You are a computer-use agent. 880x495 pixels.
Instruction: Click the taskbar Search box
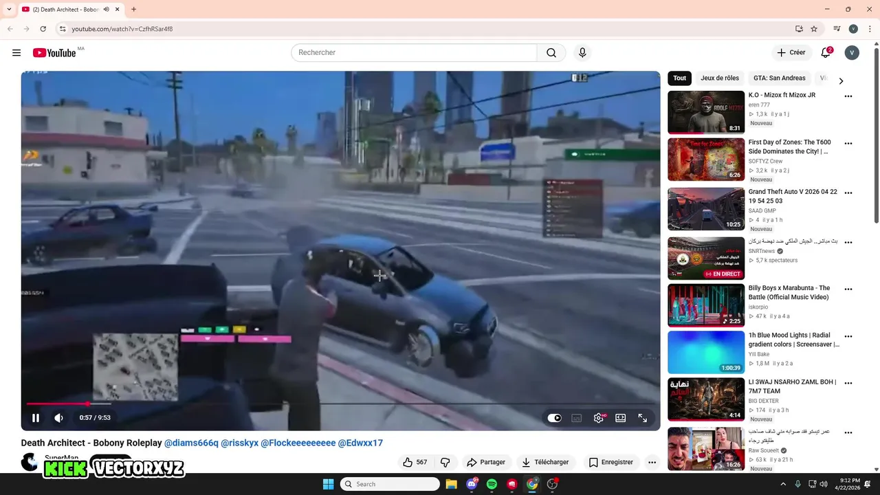tap(390, 484)
